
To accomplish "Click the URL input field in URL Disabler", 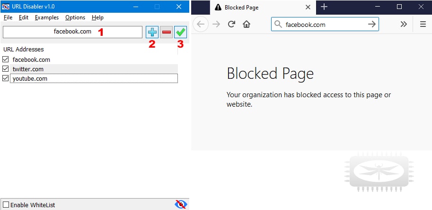I will [x=72, y=32].
